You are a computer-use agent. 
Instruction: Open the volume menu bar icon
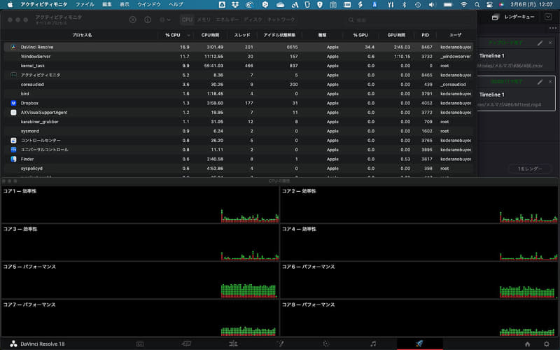(x=432, y=4)
